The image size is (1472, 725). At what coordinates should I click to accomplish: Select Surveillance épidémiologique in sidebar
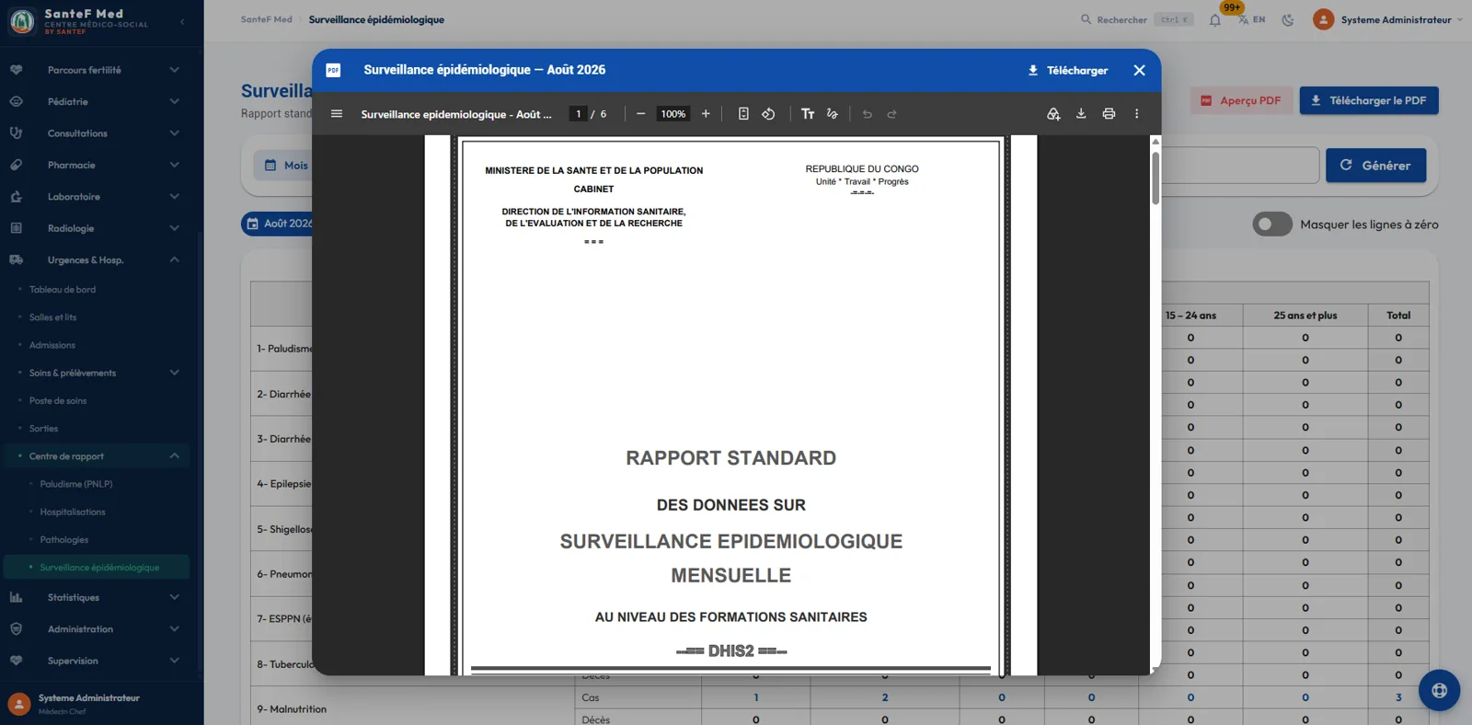[97, 568]
